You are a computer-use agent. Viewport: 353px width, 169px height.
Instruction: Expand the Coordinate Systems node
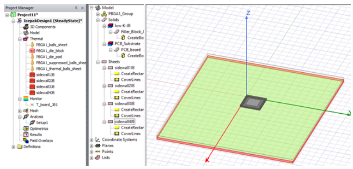click(x=91, y=140)
